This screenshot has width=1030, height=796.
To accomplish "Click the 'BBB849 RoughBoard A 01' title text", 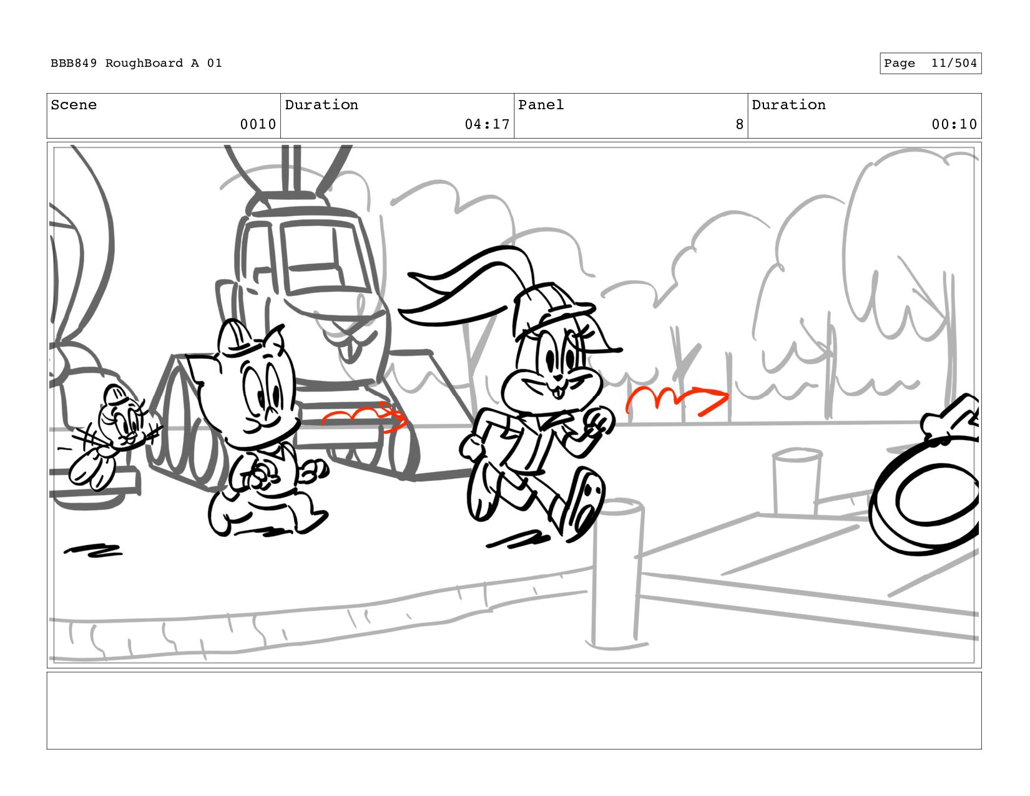I will click(x=136, y=63).
